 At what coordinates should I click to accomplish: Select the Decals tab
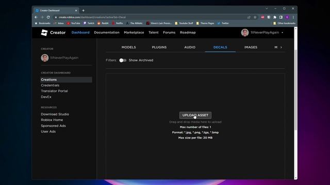(x=220, y=47)
